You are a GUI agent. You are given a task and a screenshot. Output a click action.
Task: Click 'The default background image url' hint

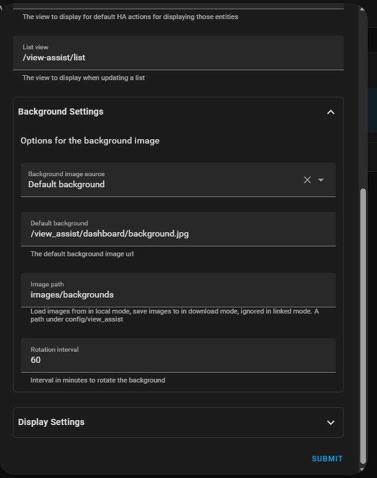coord(82,254)
